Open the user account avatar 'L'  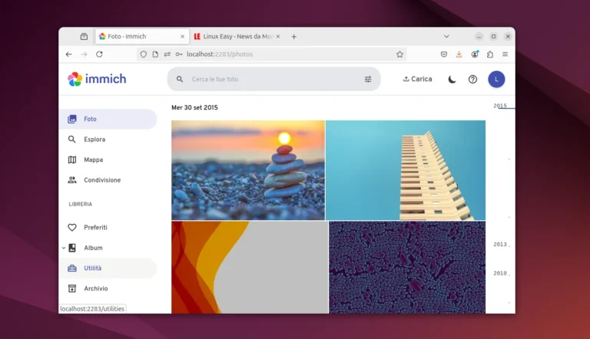tap(496, 79)
